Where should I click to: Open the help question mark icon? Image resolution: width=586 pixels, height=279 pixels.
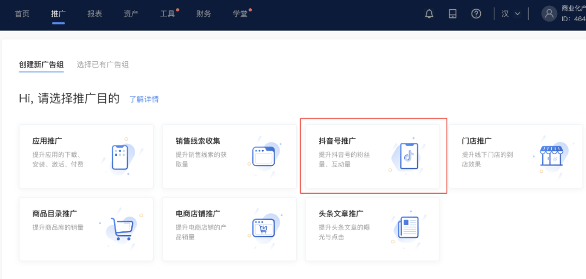pos(476,14)
